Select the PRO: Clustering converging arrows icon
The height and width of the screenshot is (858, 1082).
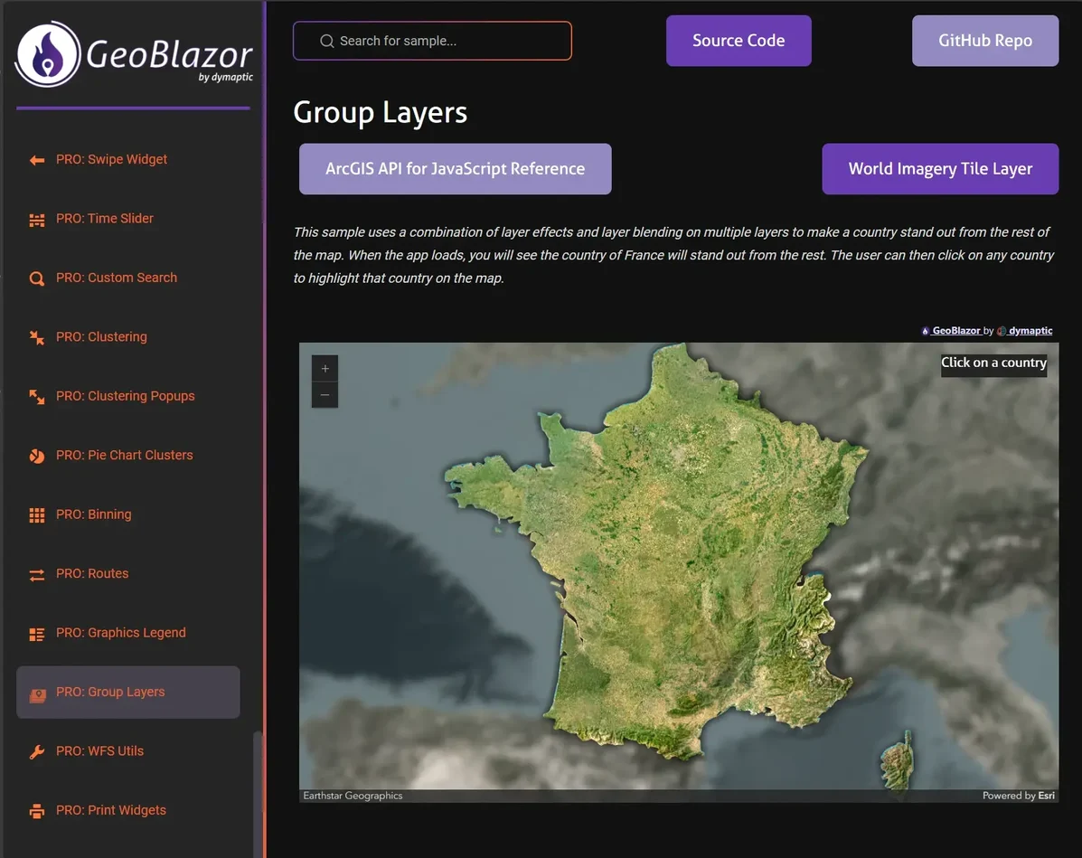(36, 337)
